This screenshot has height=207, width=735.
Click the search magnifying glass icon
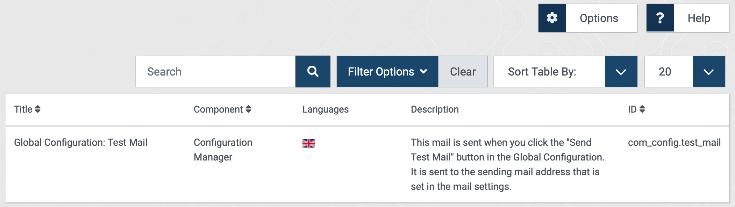(313, 72)
